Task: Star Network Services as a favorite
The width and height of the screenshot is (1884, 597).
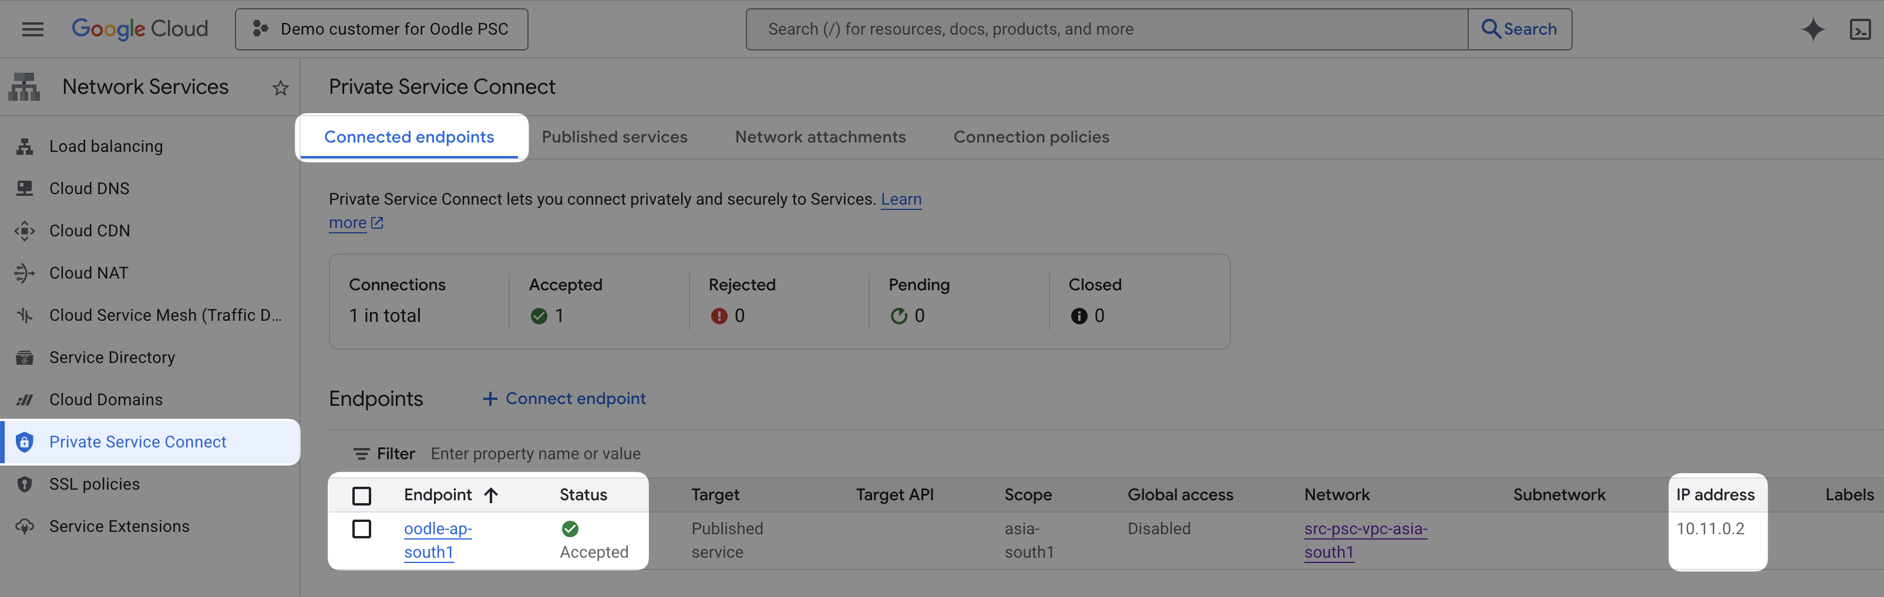Action: (281, 87)
